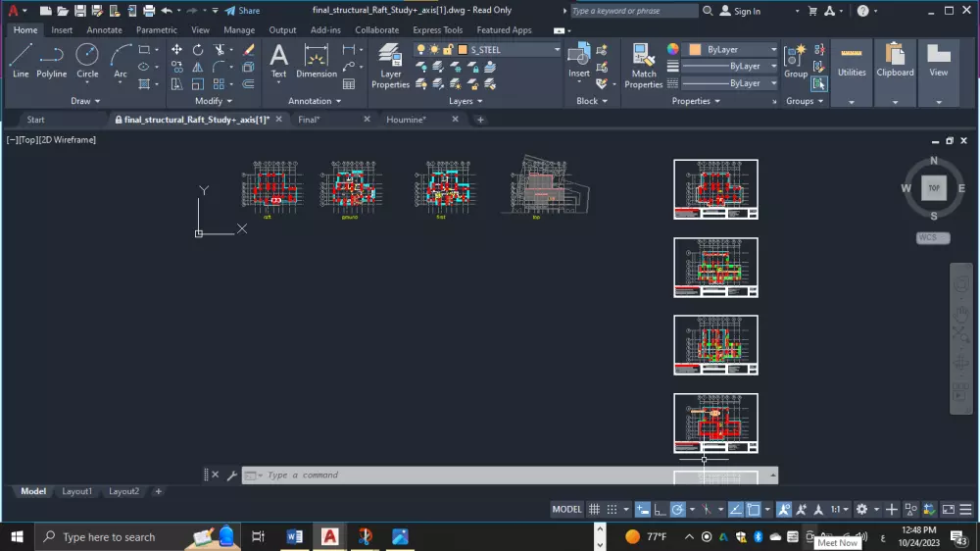Click the Share button in title bar
The image size is (980, 551).
(x=242, y=11)
